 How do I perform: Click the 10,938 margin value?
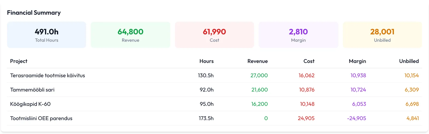pos(358,76)
